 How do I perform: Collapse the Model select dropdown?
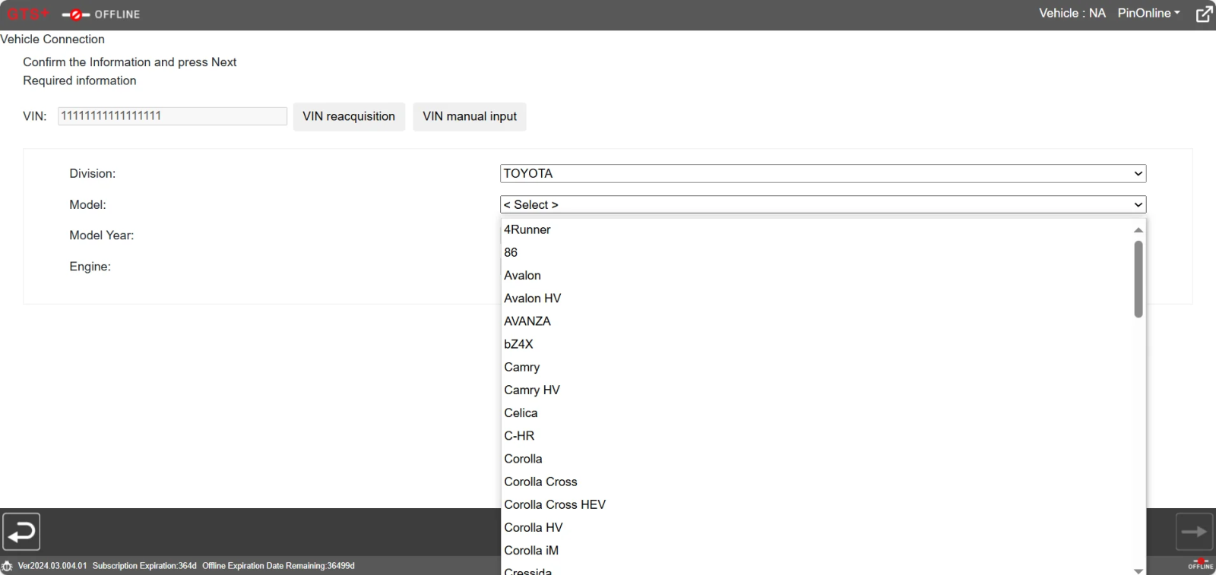[x=822, y=205]
